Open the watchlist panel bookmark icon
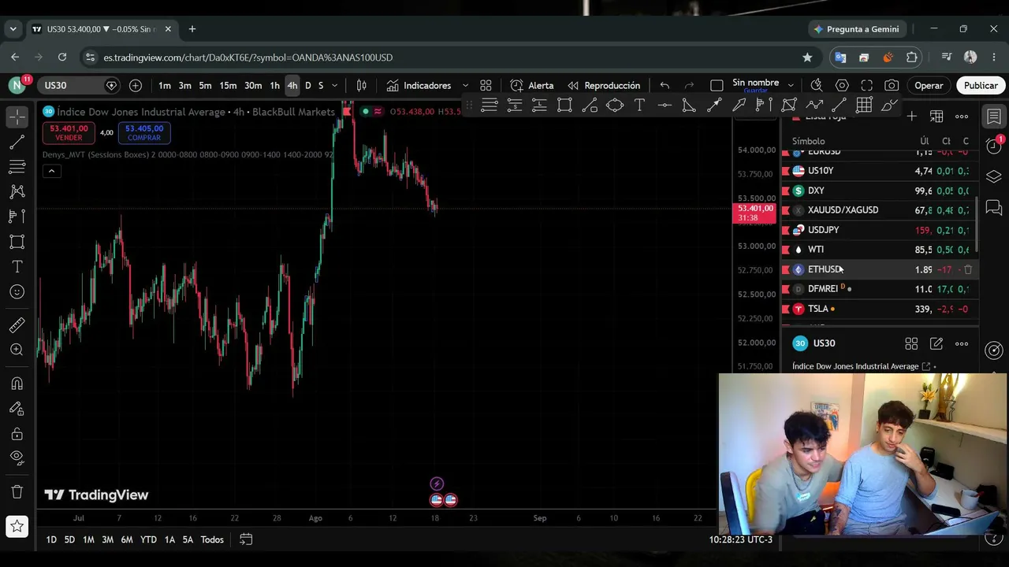Viewport: 1009px width, 567px height. point(994,117)
